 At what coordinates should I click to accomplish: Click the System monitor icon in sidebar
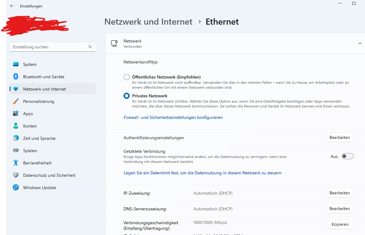pos(16,64)
